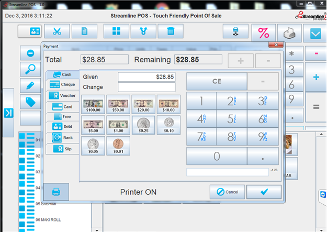Viewport: 327px width, 232px height.
Task: Tap keypad digit 1 in Payment
Action: coord(201,101)
